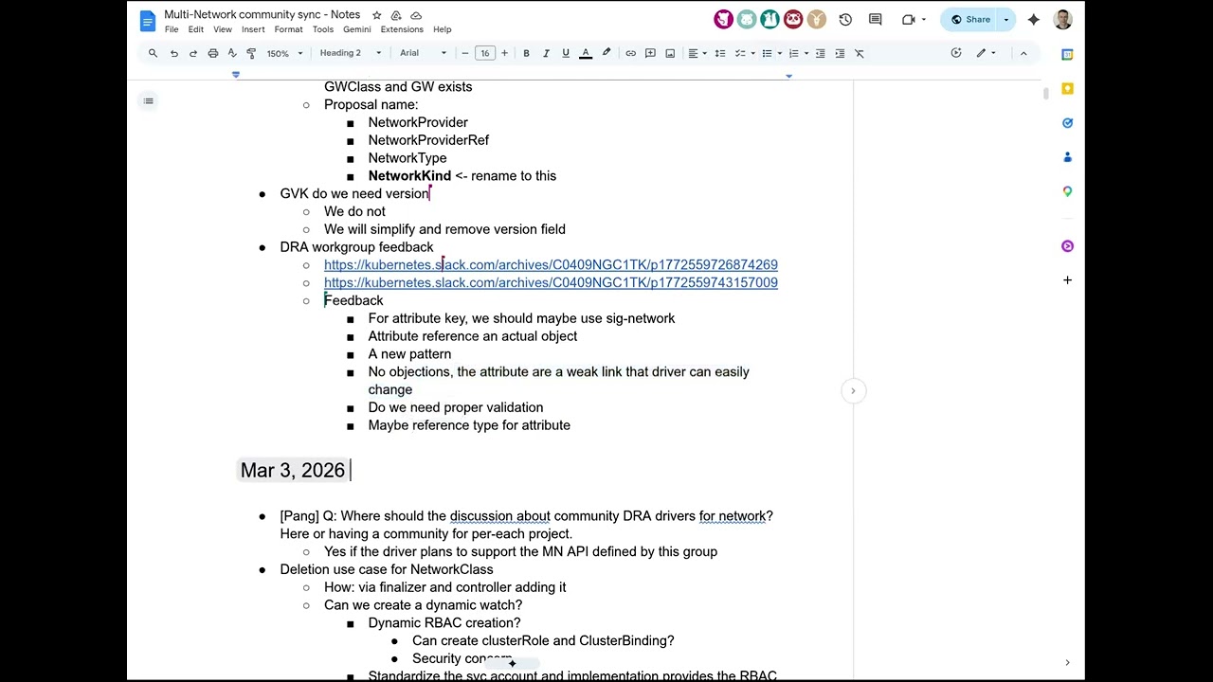This screenshot has height=682, width=1213.
Task: Open the text color picker
Action: coord(586,53)
